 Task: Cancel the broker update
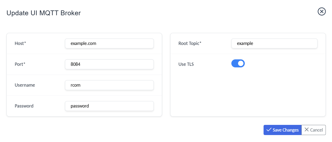tap(313, 130)
